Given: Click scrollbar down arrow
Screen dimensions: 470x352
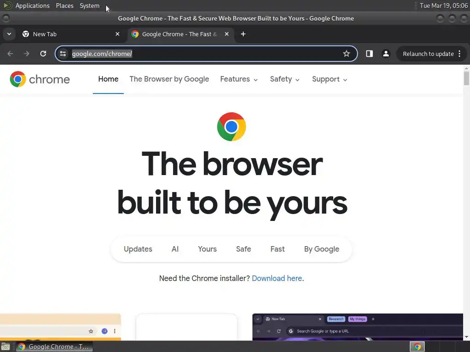Looking at the screenshot, I should [x=466, y=337].
